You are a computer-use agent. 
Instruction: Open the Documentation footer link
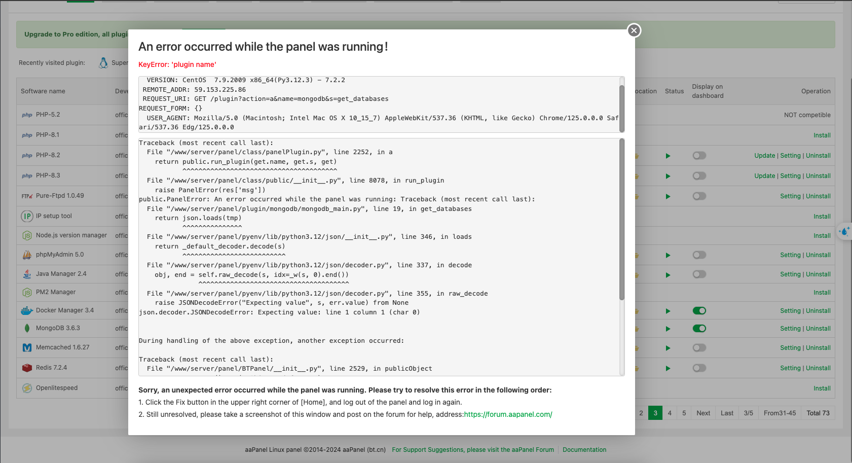[584, 450]
